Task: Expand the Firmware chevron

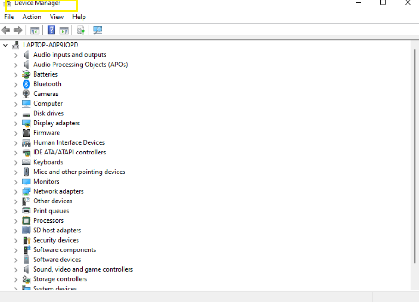Action: coord(16,133)
